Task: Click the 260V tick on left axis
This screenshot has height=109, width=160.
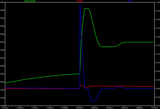Action: (x=2, y=42)
